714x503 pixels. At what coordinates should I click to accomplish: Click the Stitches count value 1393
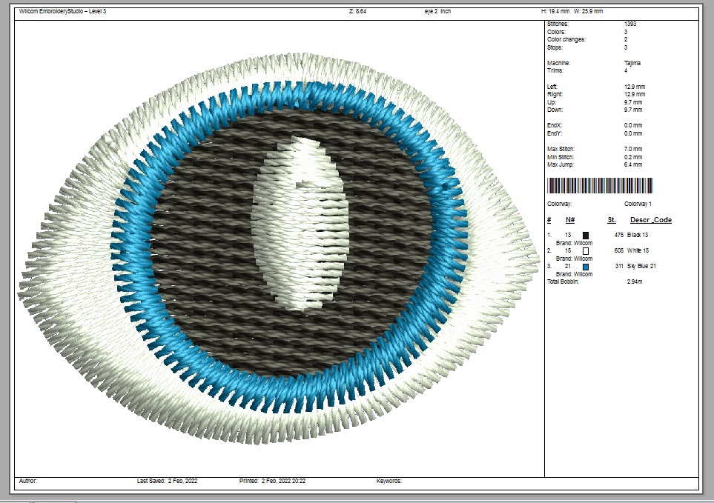(630, 24)
